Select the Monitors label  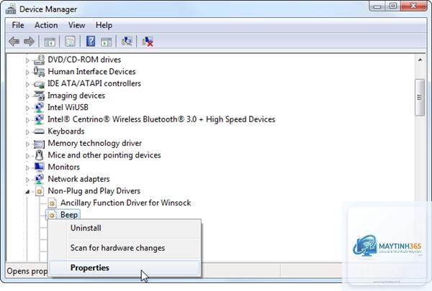tap(64, 167)
